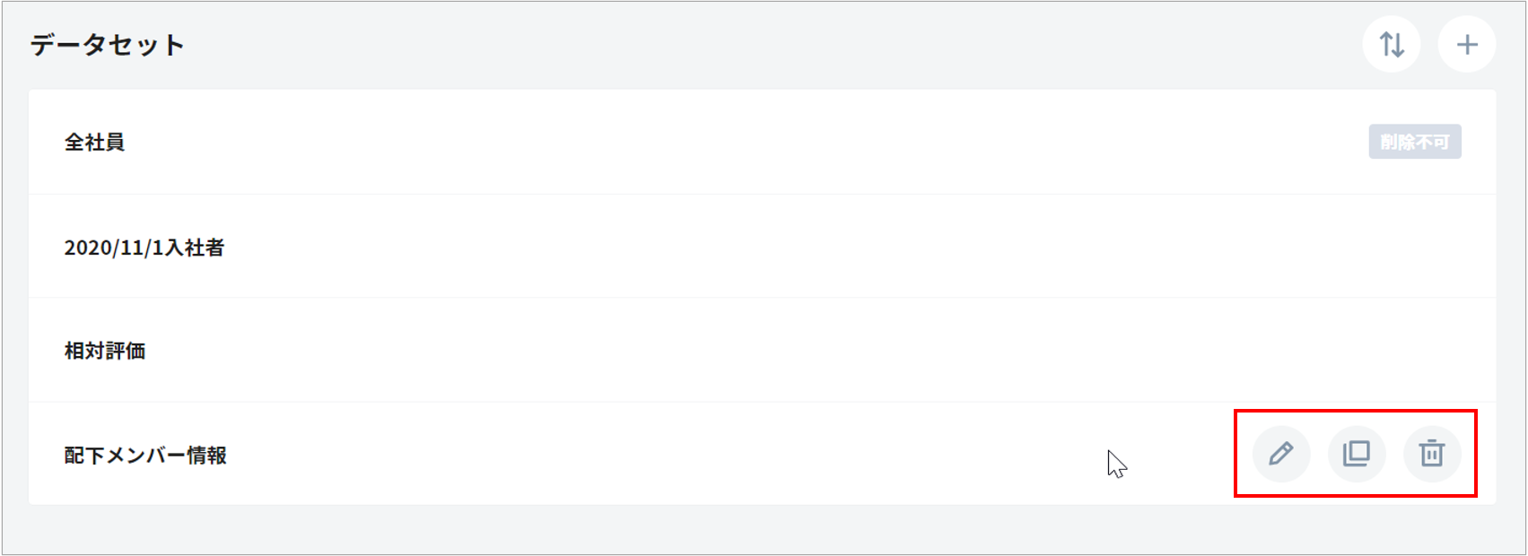Viewport: 1528px width, 556px height.
Task: Click the sort order arrows icon
Action: pos(1391,44)
